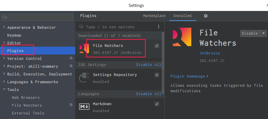The image size is (268, 119).
Task: Click the IDE Settings group header
Action: point(92,65)
